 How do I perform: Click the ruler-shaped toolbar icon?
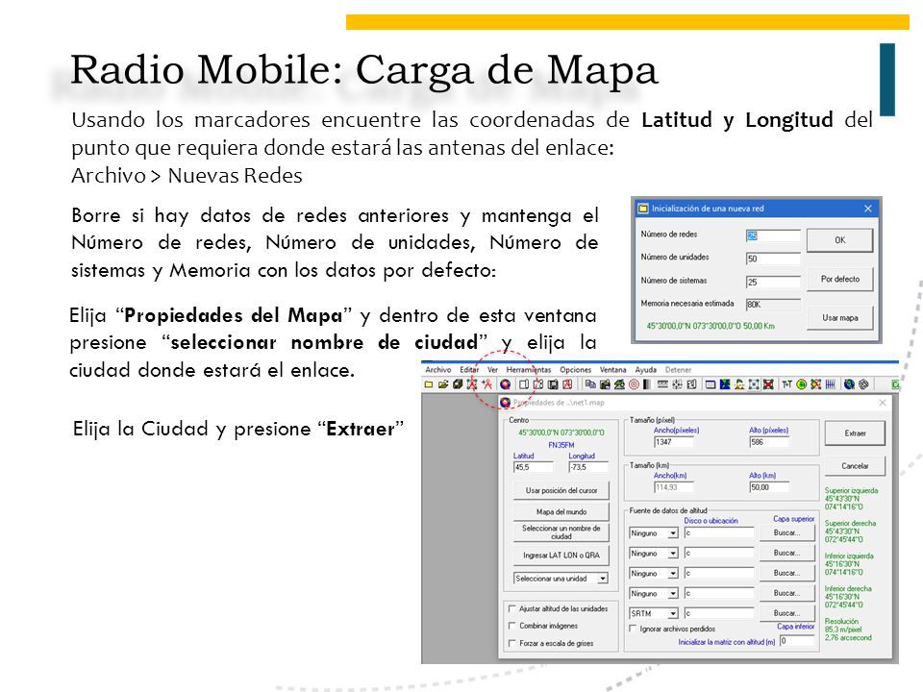pyautogui.click(x=662, y=384)
